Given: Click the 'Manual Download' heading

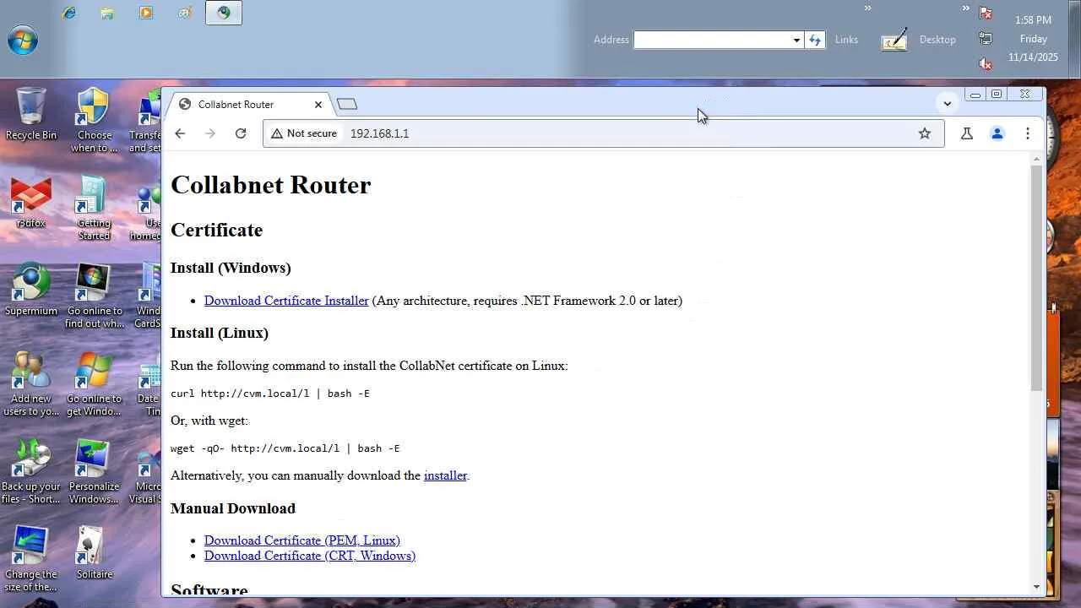Looking at the screenshot, I should pos(233,508).
